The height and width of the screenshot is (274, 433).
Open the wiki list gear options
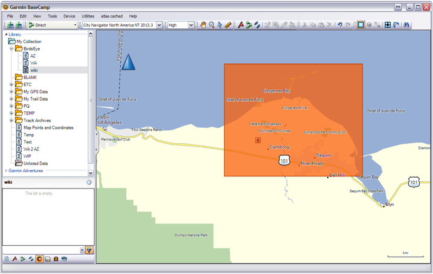click(89, 182)
